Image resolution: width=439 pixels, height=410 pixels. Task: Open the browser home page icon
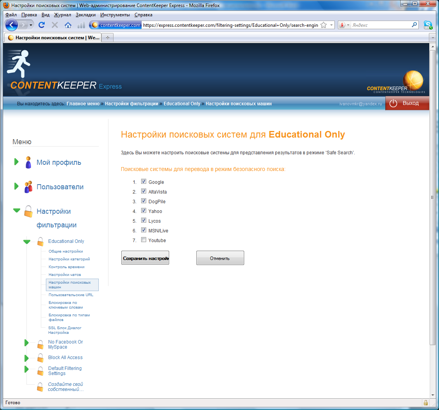point(68,25)
